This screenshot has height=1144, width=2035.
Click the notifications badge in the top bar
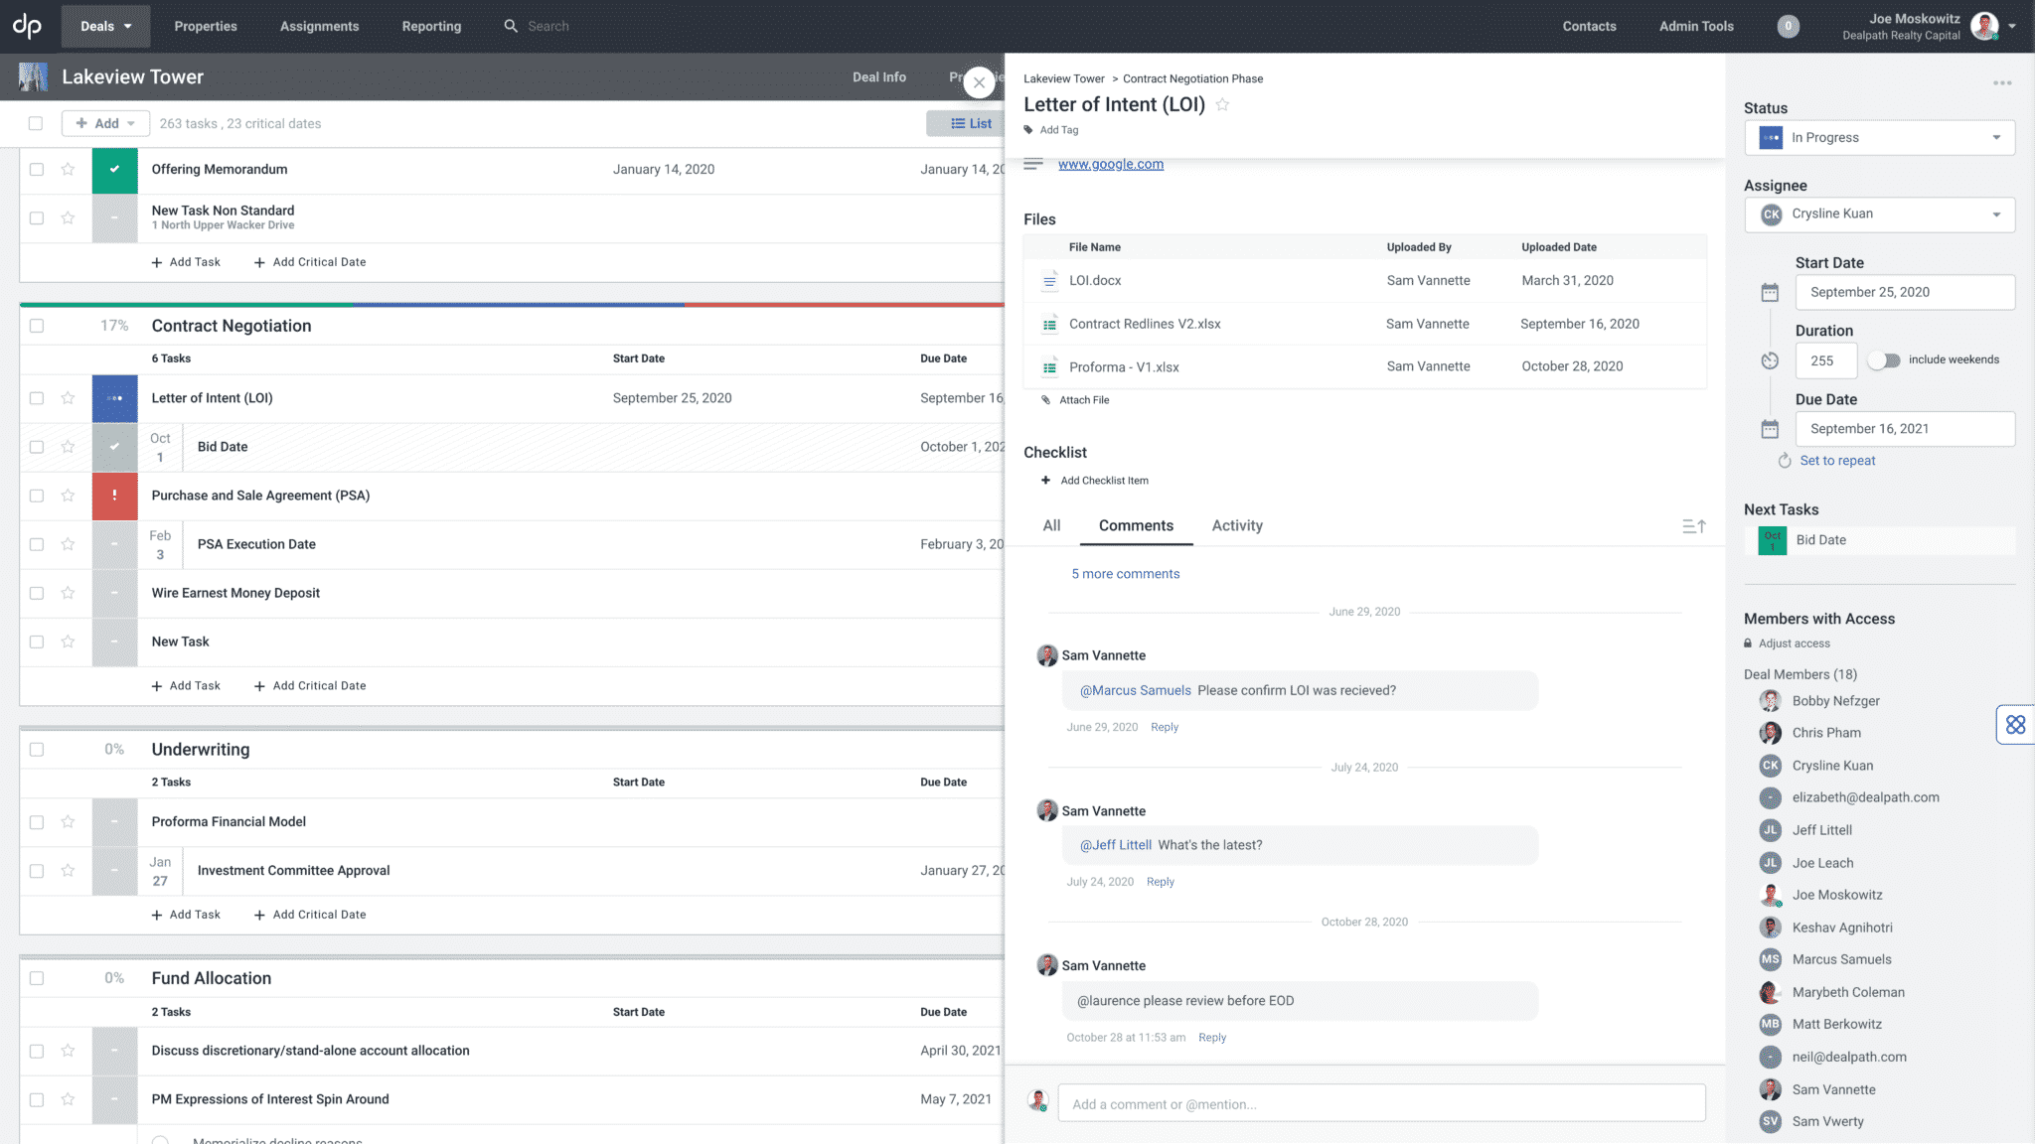[1788, 26]
